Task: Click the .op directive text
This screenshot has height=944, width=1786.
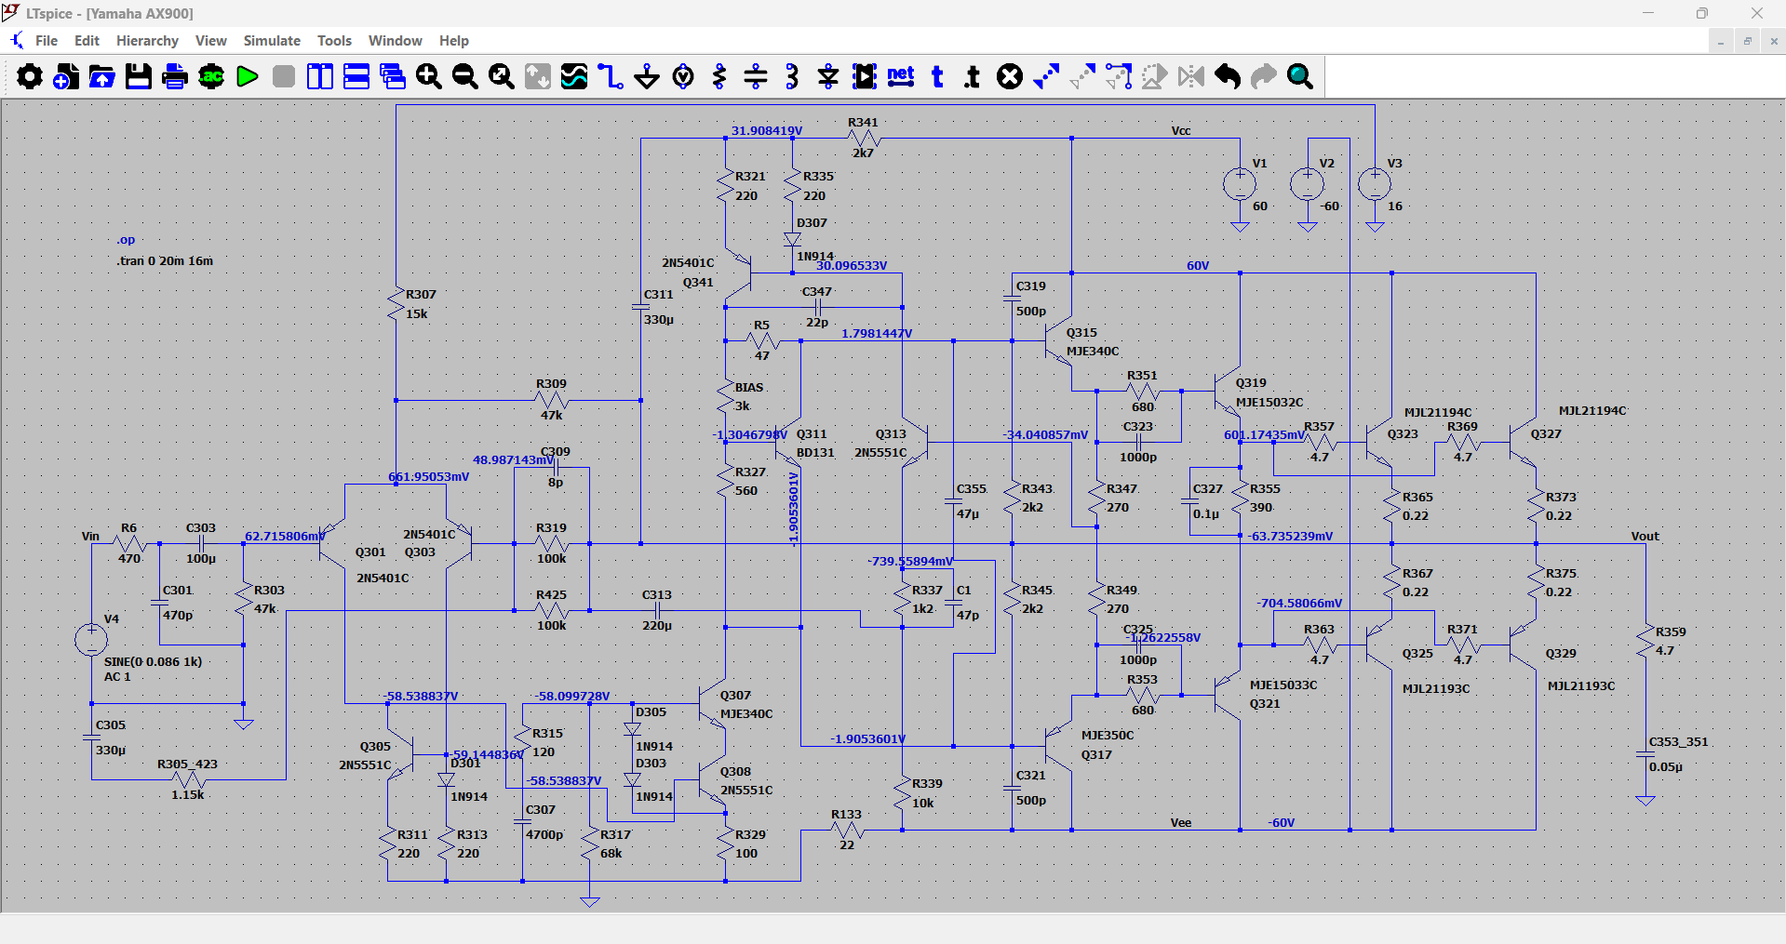Action: tap(126, 240)
